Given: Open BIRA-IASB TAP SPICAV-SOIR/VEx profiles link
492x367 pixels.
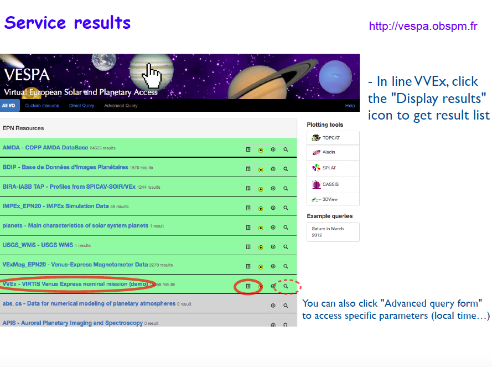Looking at the screenshot, I should 69,187.
